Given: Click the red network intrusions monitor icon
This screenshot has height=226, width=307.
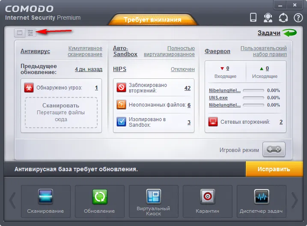Looking at the screenshot, I should tap(213, 122).
